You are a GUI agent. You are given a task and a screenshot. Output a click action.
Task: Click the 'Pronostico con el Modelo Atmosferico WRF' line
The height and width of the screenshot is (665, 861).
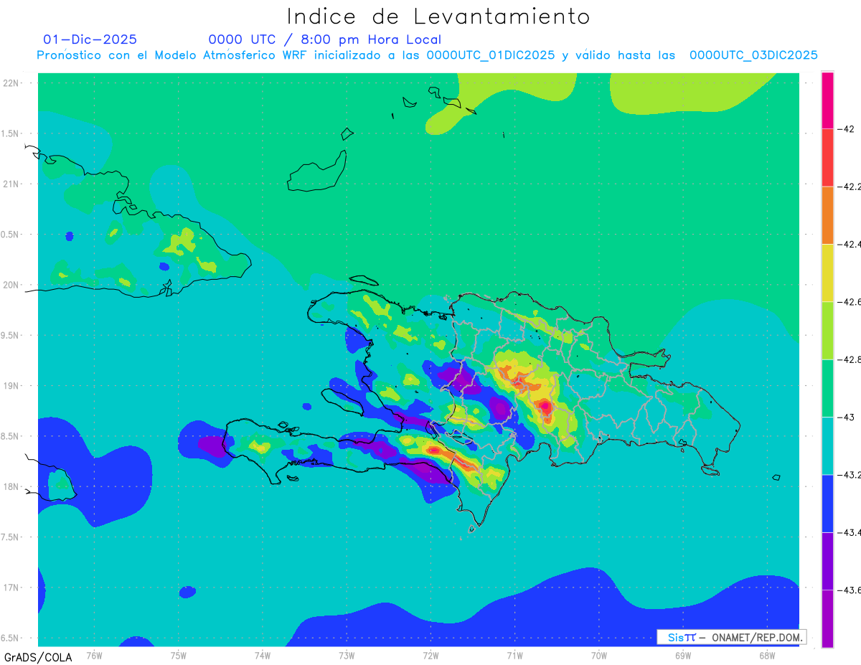point(428,55)
